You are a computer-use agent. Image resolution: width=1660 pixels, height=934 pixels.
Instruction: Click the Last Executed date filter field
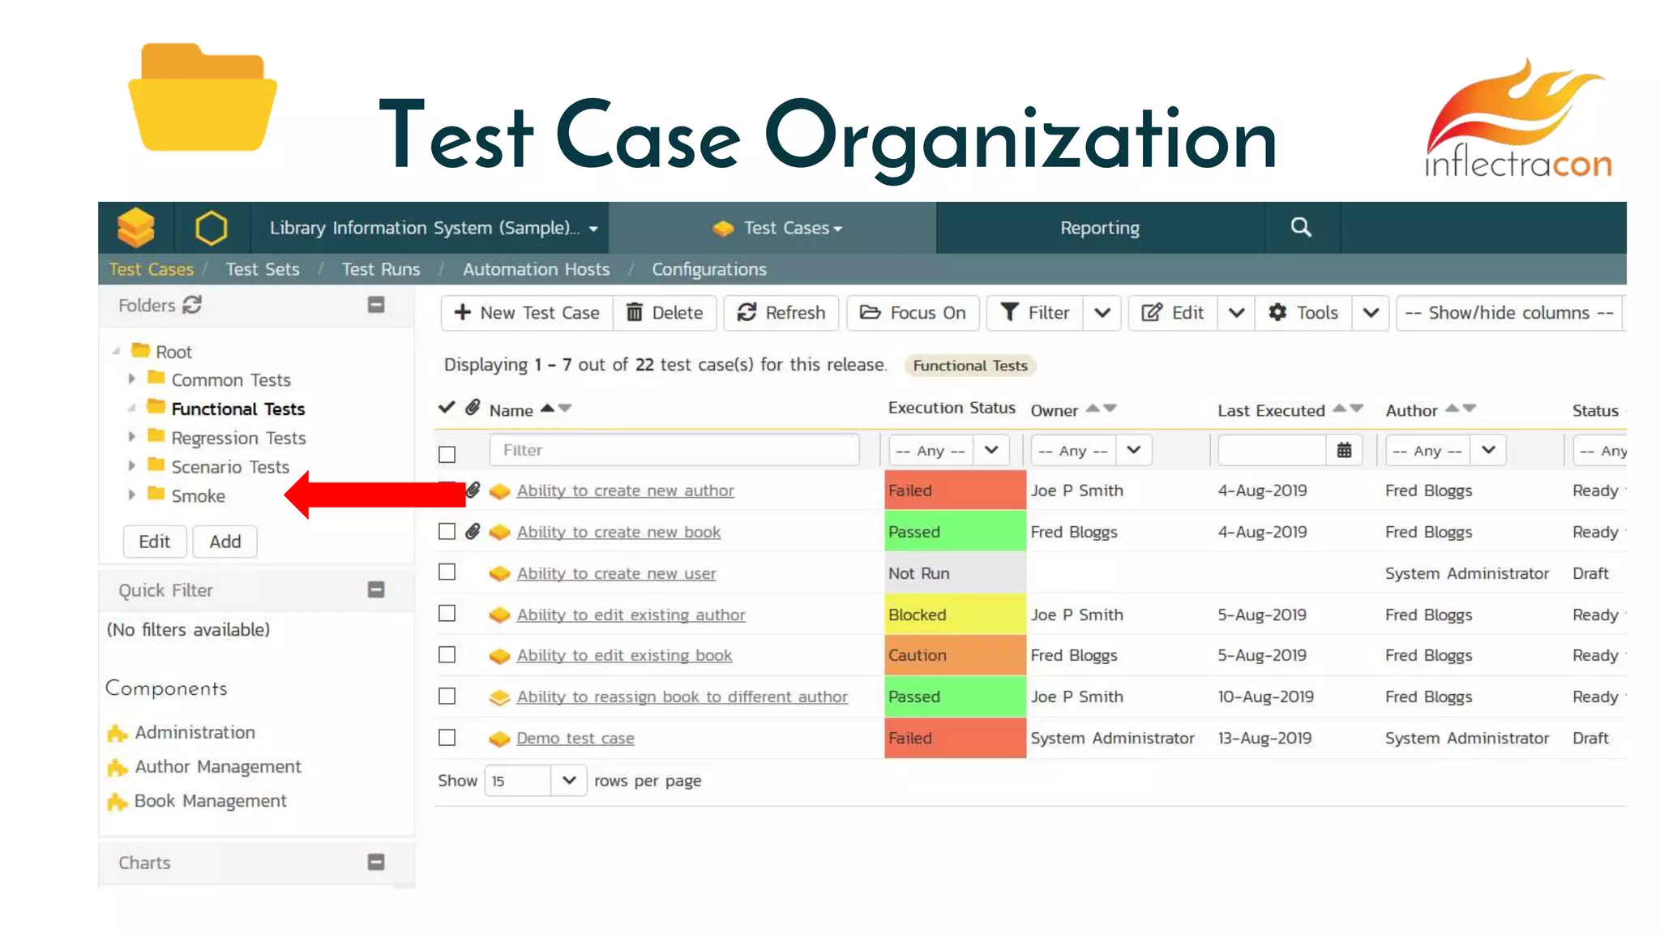coord(1272,450)
